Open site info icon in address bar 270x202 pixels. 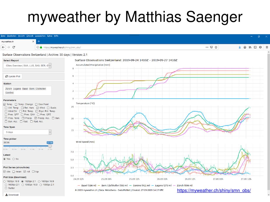(x=37, y=47)
